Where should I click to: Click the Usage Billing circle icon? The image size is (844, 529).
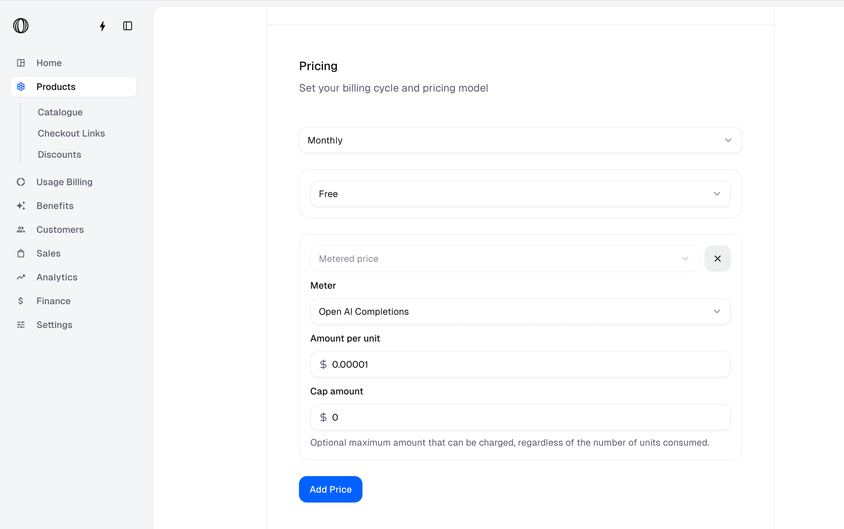tap(21, 182)
